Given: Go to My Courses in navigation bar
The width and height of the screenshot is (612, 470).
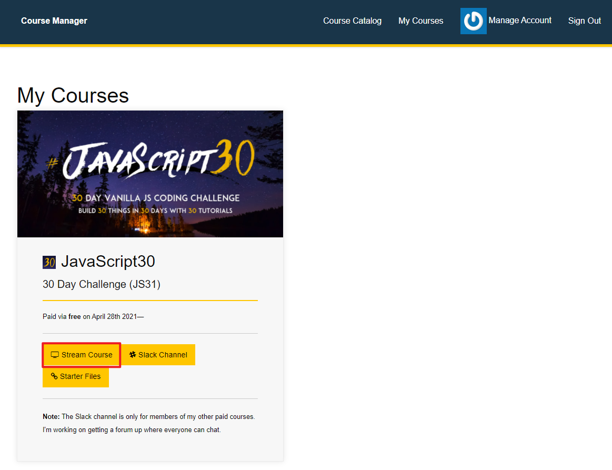Looking at the screenshot, I should pyautogui.click(x=420, y=21).
